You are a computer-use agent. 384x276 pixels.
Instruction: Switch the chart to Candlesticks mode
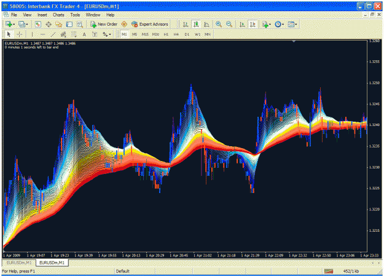(x=196, y=24)
